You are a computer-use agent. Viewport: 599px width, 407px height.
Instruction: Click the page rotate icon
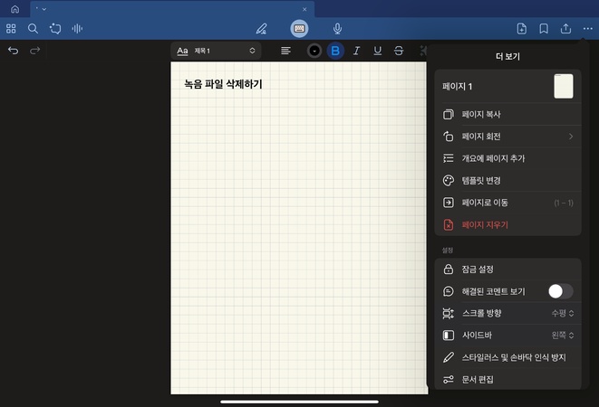pyautogui.click(x=449, y=137)
